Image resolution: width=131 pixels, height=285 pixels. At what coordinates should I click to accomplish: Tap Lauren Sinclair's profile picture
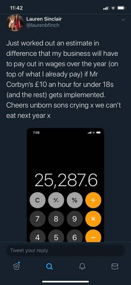coord(15,22)
